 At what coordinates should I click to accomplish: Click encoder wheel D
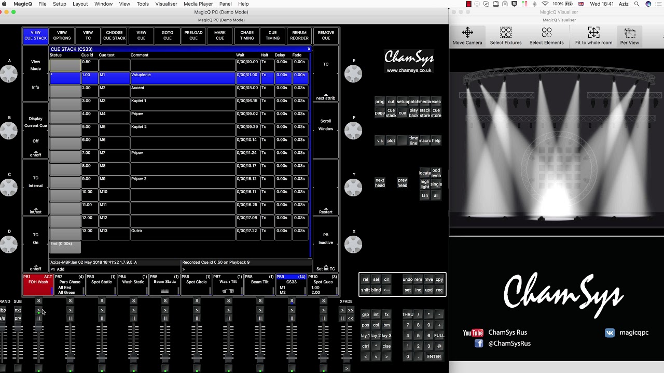(9, 244)
